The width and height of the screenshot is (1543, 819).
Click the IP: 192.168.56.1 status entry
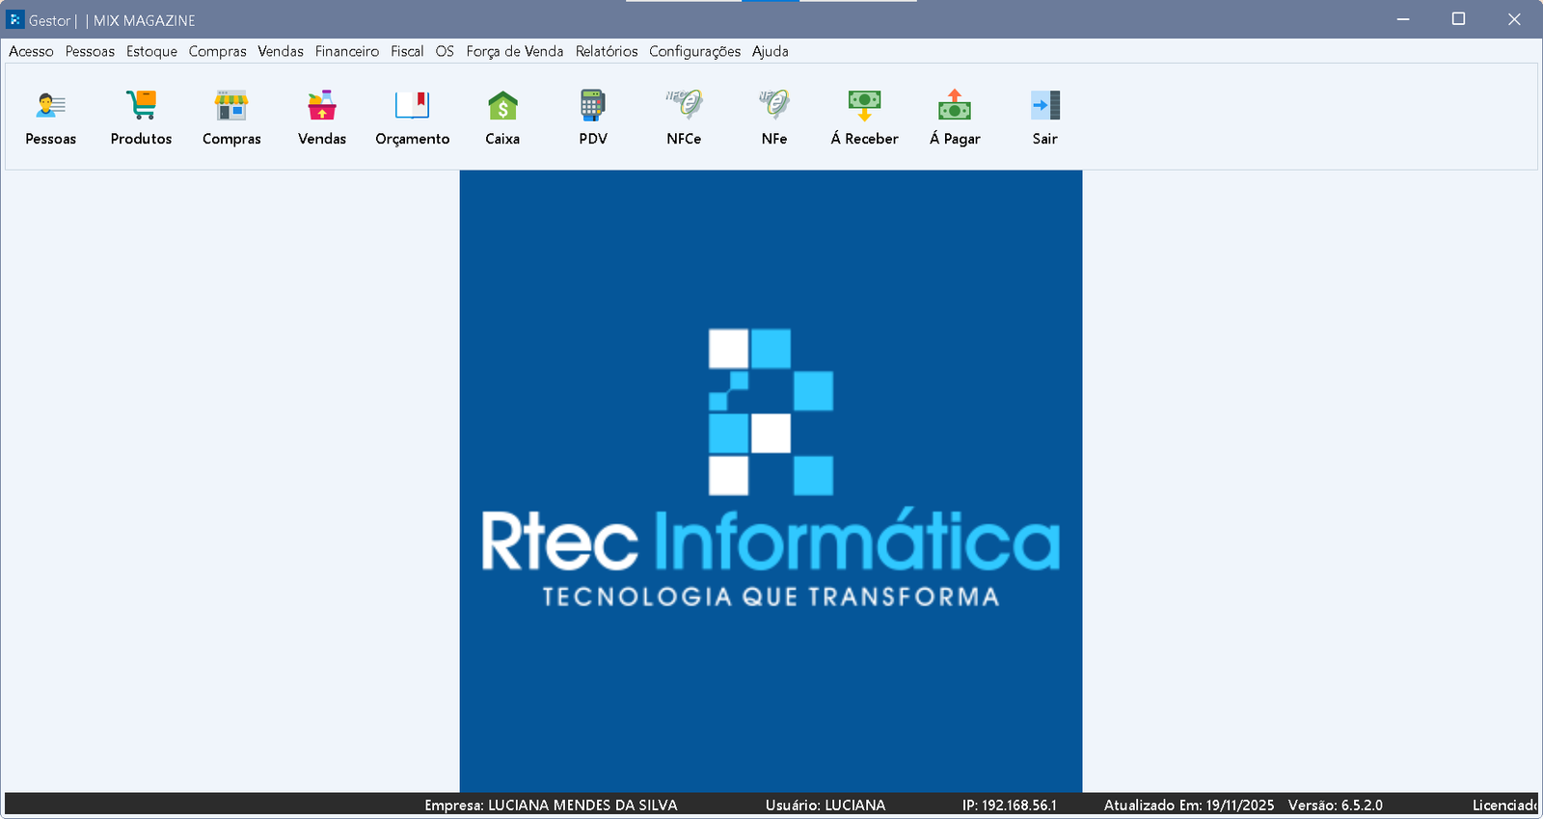point(1010,805)
